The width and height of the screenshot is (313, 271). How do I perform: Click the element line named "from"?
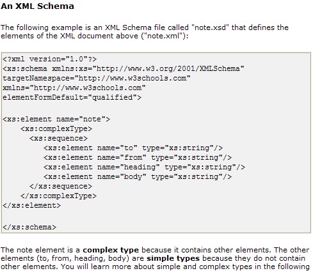click(x=138, y=157)
